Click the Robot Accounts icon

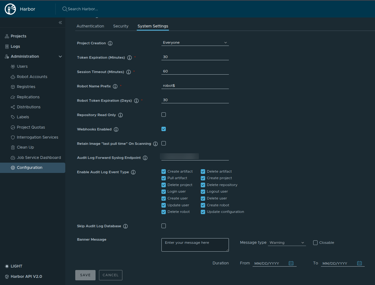pos(13,77)
